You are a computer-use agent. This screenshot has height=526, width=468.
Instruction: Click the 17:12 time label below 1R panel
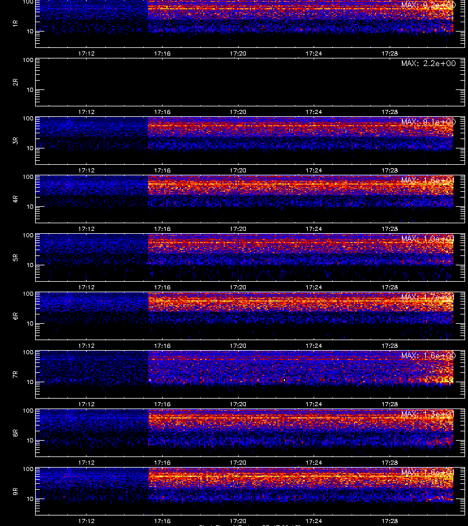[87, 54]
